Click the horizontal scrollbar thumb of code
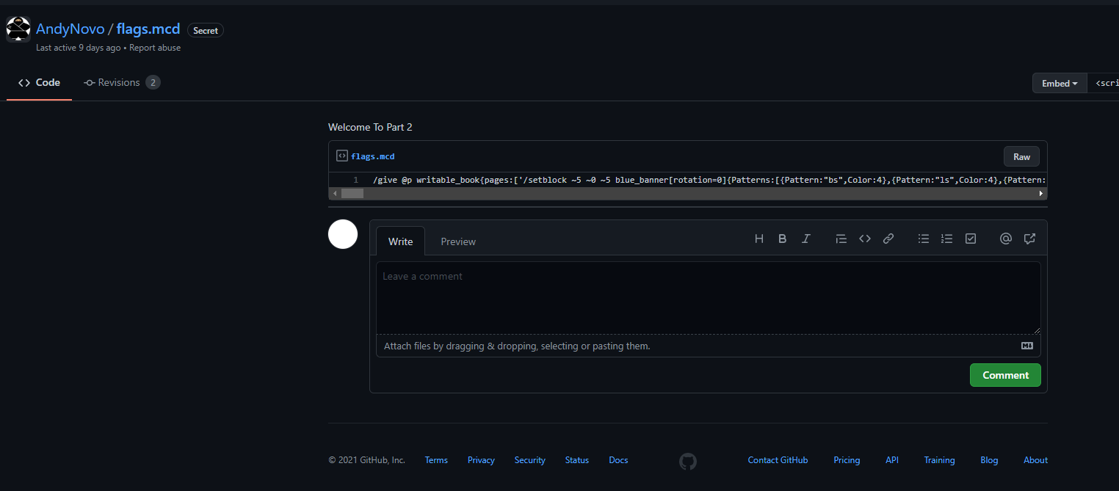Image resolution: width=1119 pixels, height=491 pixels. coord(352,194)
